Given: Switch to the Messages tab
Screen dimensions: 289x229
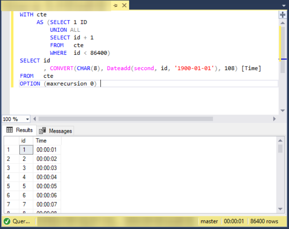Looking at the screenshot, I should point(55,131).
